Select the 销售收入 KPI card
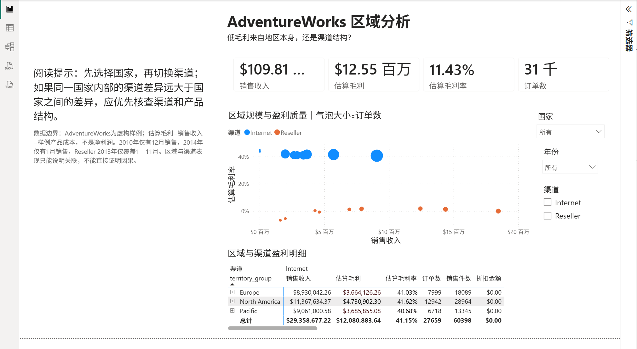The width and height of the screenshot is (637, 349). pyautogui.click(x=279, y=75)
